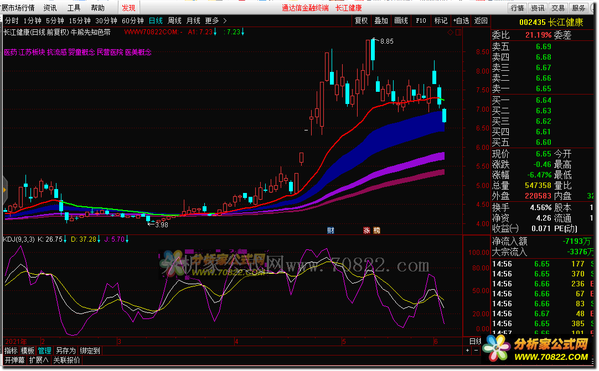This screenshot has height=371, width=599.
Task: Click the 资讯 button at top right
Action: pos(538,8)
